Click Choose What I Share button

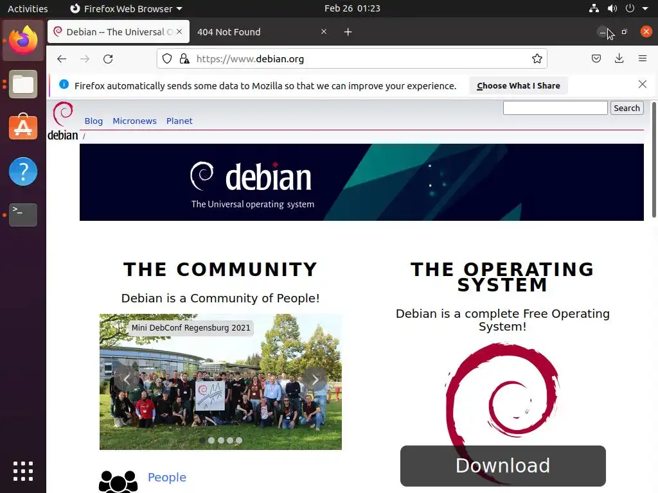tap(519, 85)
